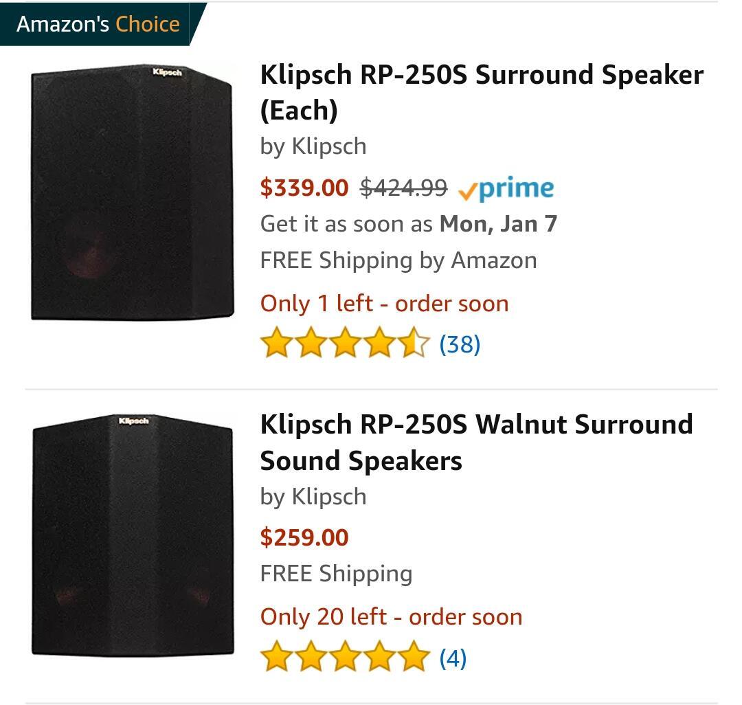Click the $339.00 price

[x=304, y=187]
